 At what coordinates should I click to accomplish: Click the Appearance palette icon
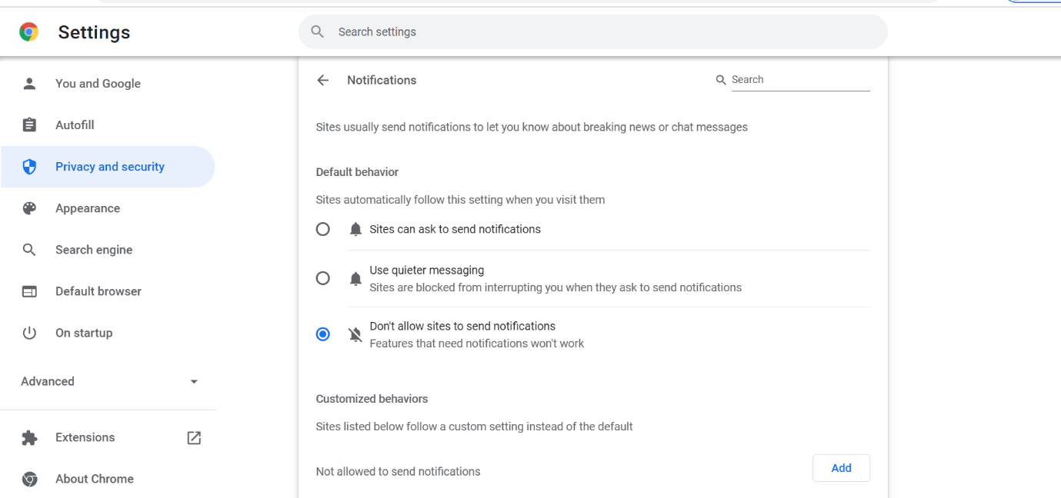point(28,207)
